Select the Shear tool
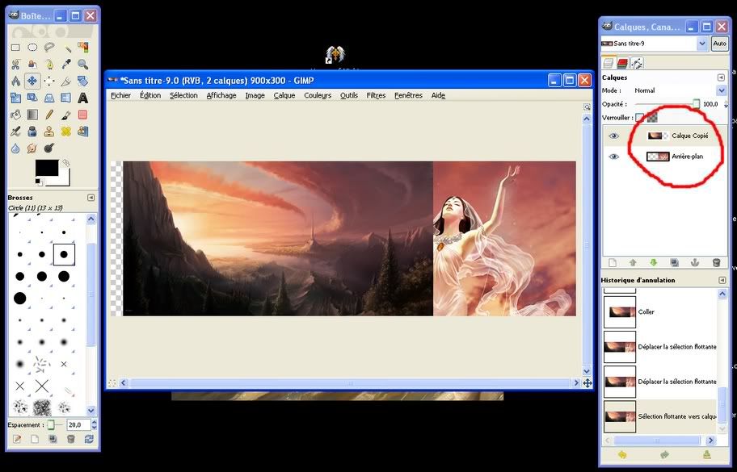The image size is (737, 472). click(32, 98)
